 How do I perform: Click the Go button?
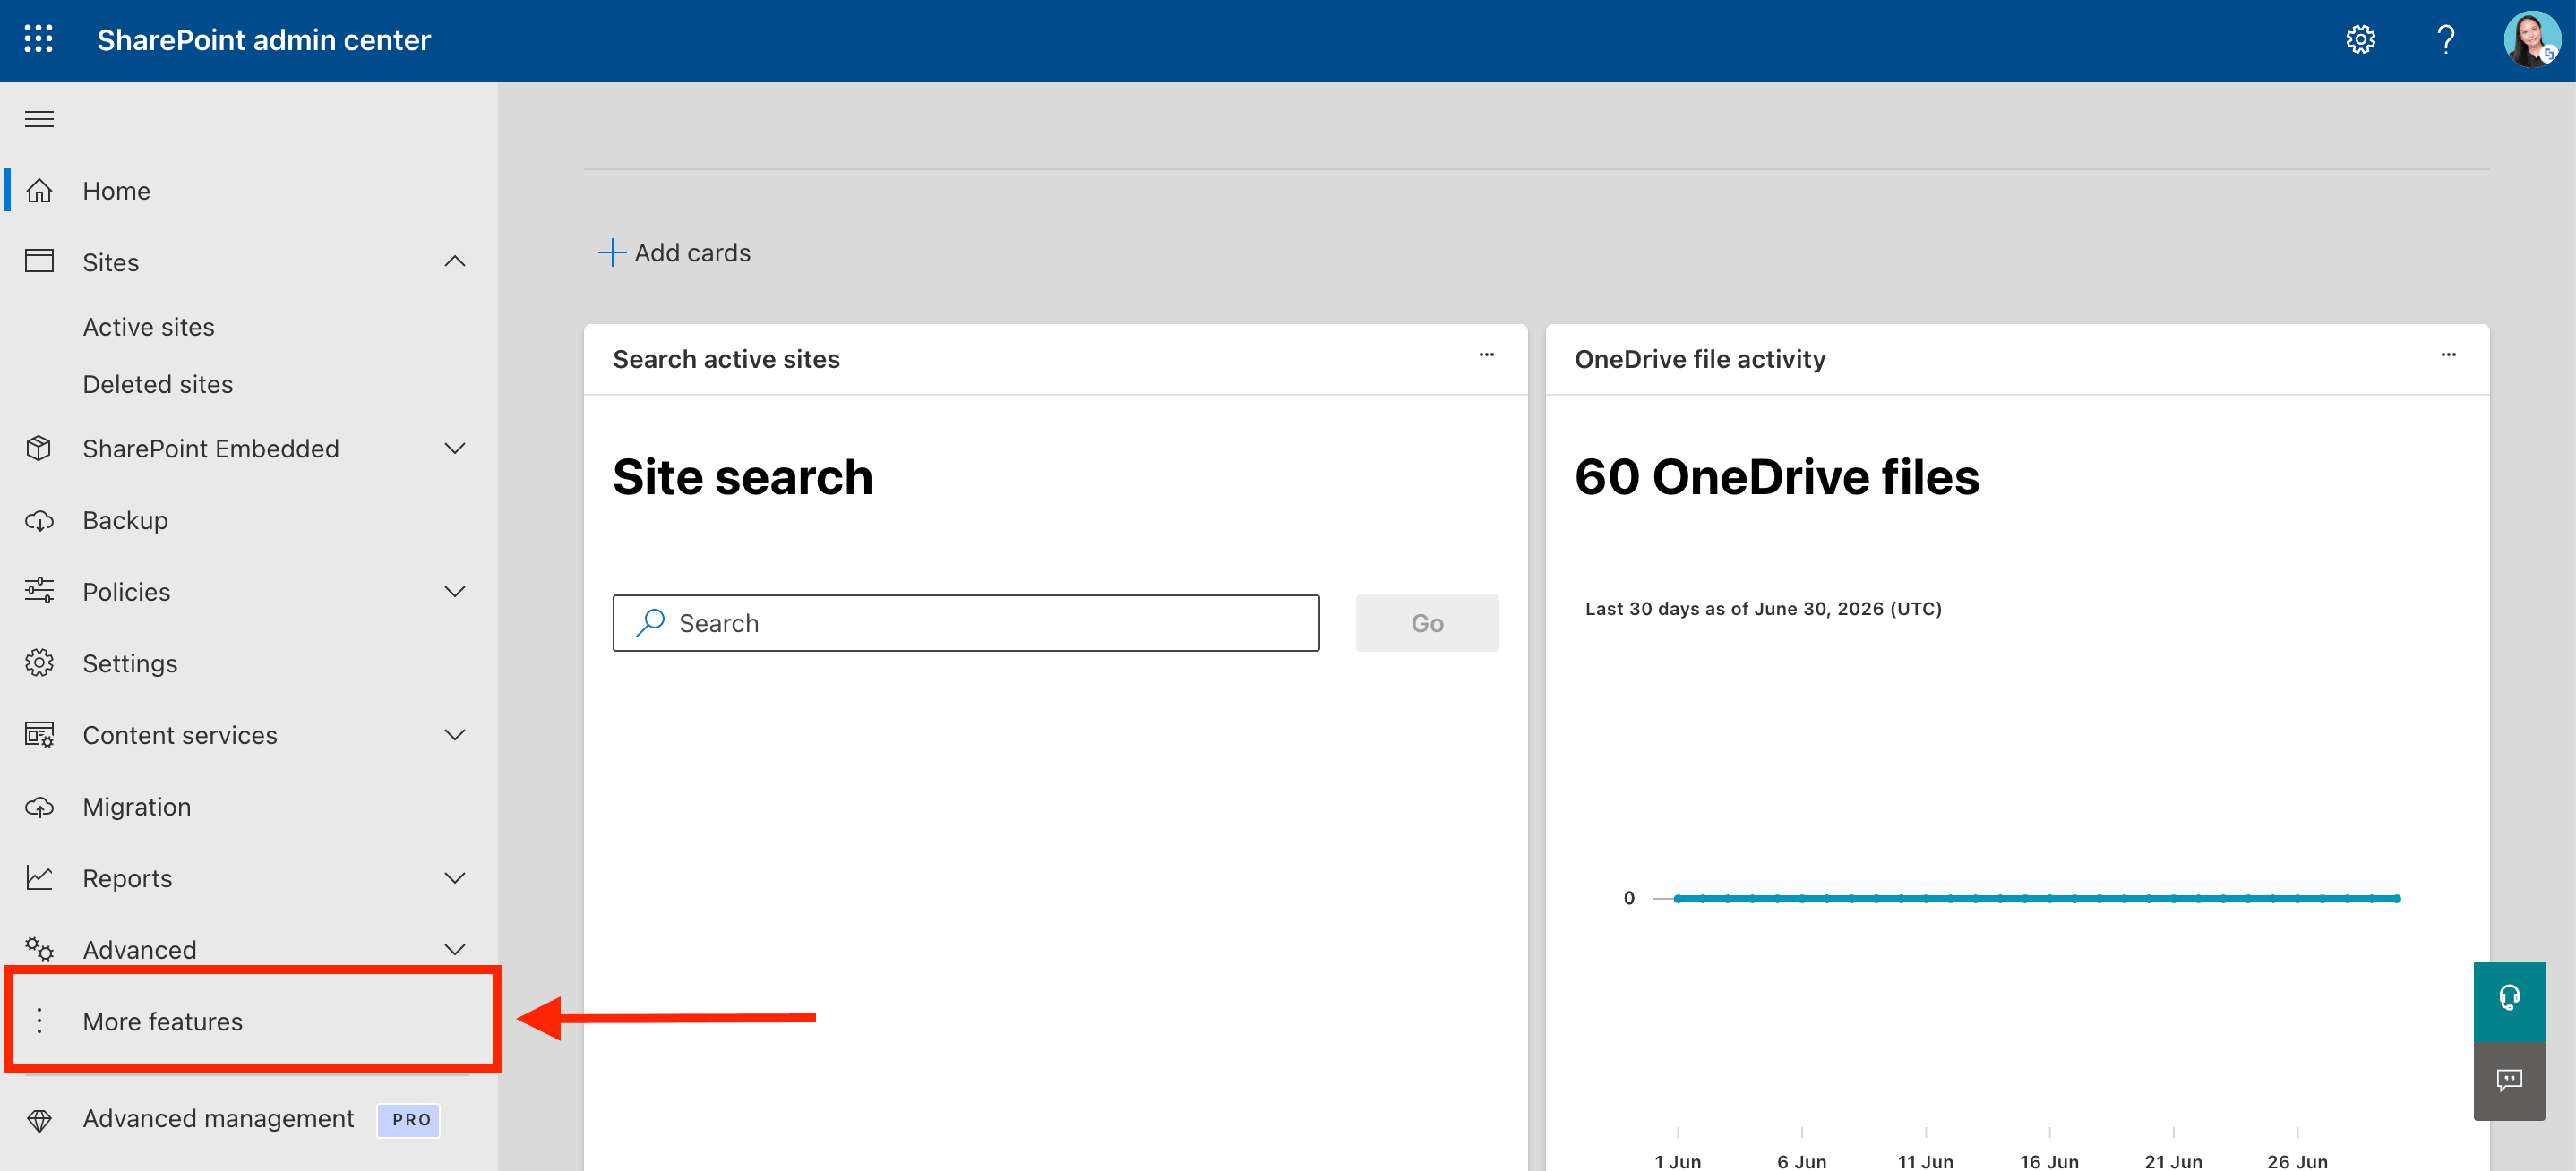tap(1427, 622)
